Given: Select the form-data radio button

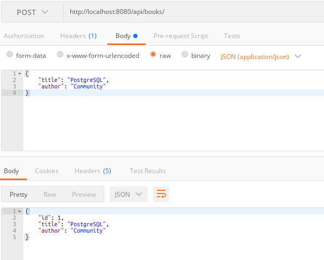Looking at the screenshot, I should click(x=10, y=55).
